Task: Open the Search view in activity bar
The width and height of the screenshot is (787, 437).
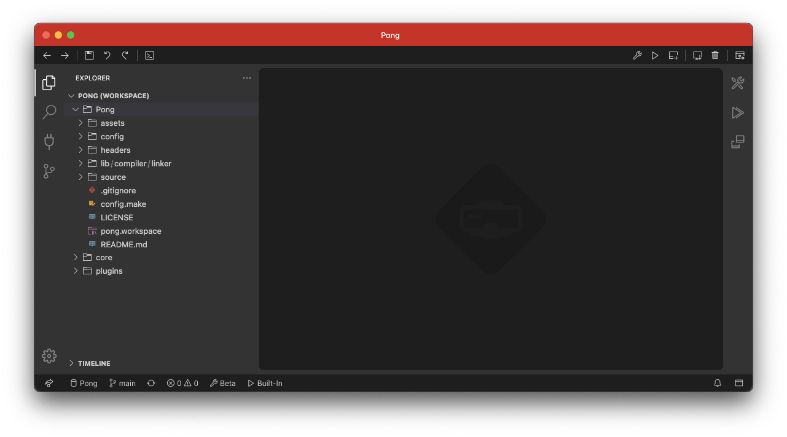Action: pyautogui.click(x=49, y=112)
